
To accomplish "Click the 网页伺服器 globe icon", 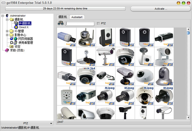I will (15, 39).
